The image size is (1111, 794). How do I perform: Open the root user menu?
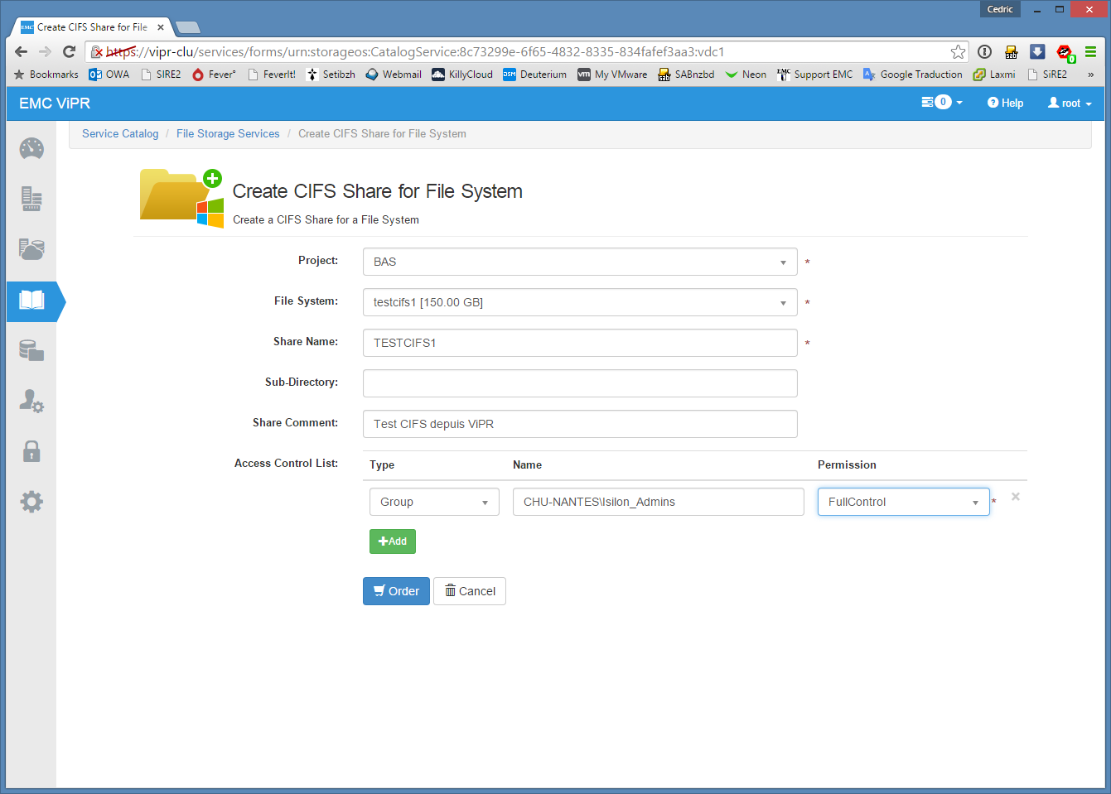click(1069, 103)
